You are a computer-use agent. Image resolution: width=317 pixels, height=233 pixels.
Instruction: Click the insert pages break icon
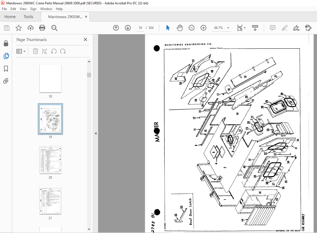(44, 51)
